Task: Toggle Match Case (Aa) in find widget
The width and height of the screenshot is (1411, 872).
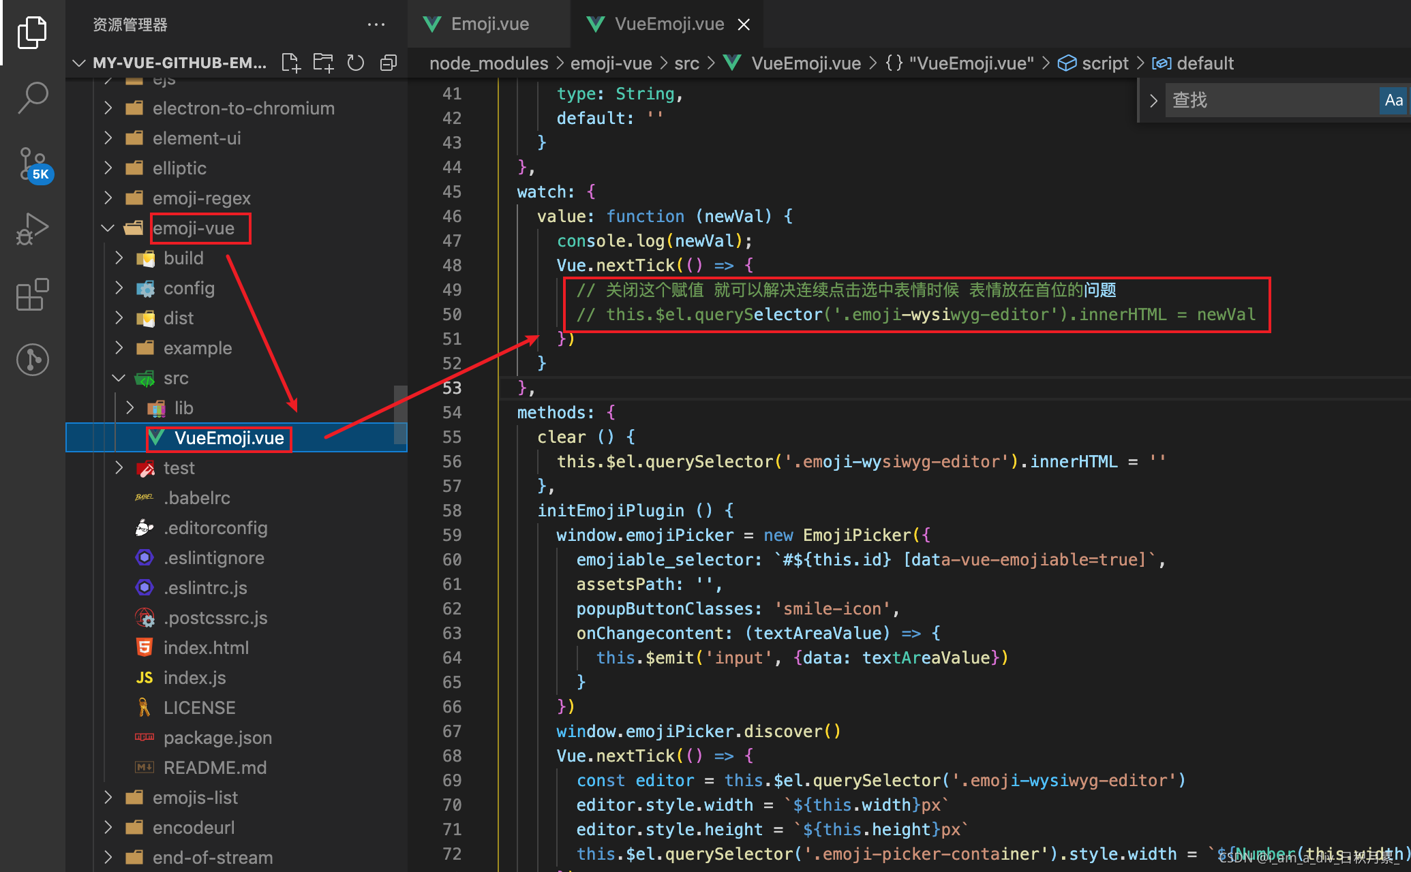Action: coord(1393,101)
